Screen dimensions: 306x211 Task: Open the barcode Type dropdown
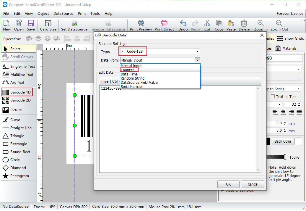[x=197, y=51]
